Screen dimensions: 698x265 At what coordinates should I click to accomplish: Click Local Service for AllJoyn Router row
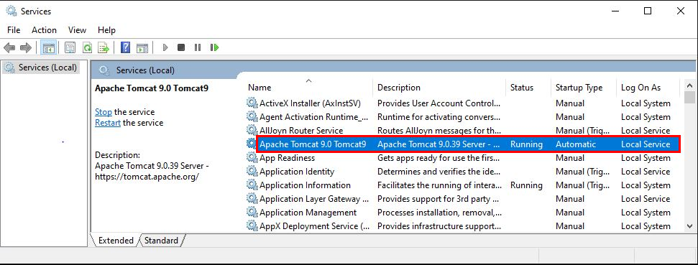coord(646,130)
